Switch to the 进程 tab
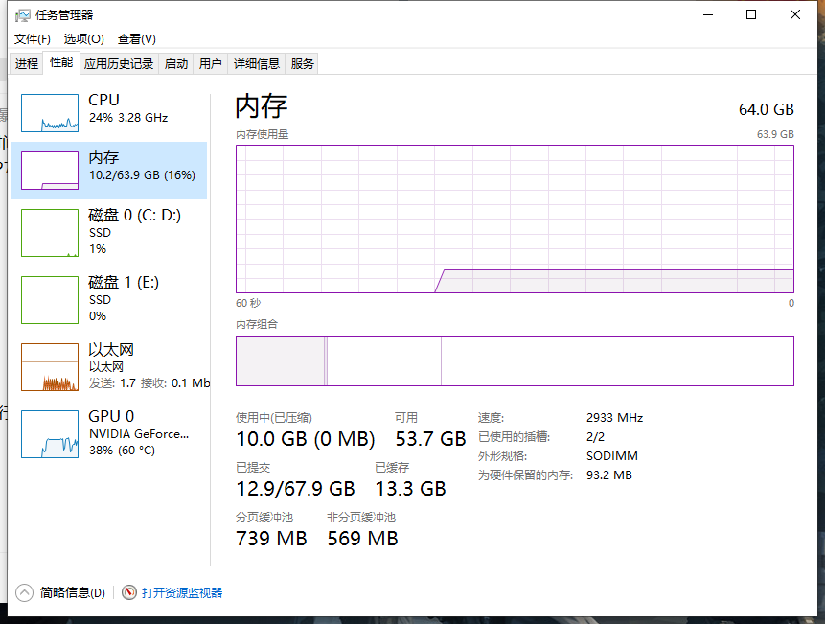Image resolution: width=825 pixels, height=624 pixels. coord(27,63)
